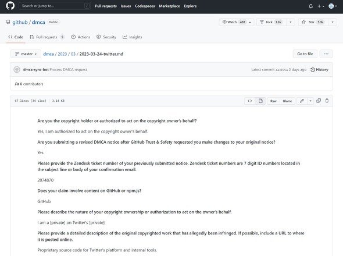Go to Codespaces in top navigation
This screenshot has height=256, width=343.
tap(145, 6)
